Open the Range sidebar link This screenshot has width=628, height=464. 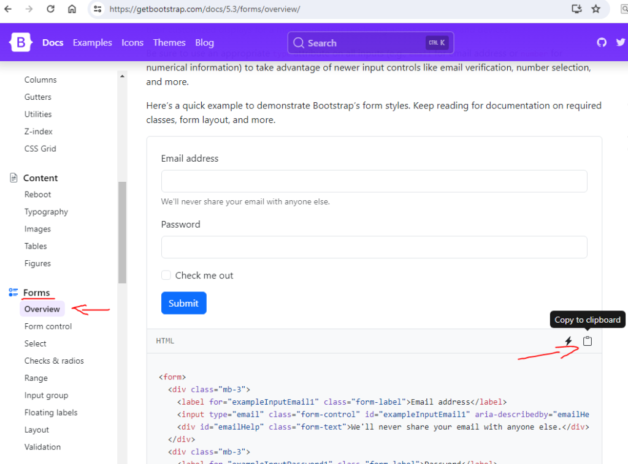tap(36, 378)
